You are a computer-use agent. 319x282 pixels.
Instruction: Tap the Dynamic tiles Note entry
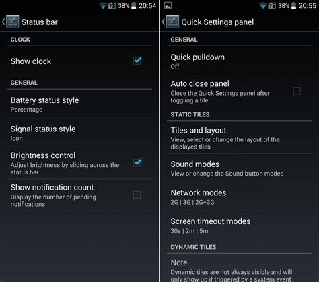[x=240, y=269]
